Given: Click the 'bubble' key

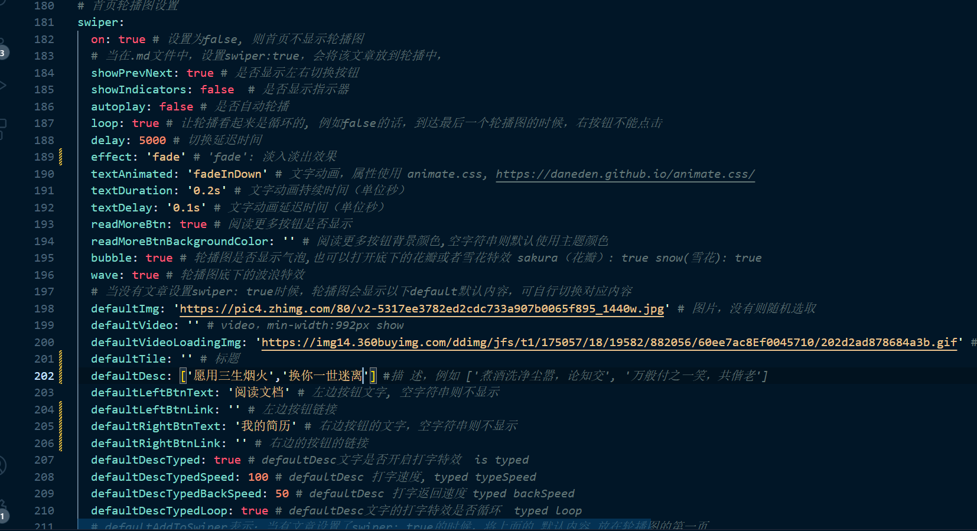Looking at the screenshot, I should point(112,258).
